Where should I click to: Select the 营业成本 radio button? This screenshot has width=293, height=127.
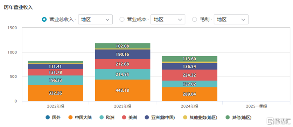click(122, 20)
